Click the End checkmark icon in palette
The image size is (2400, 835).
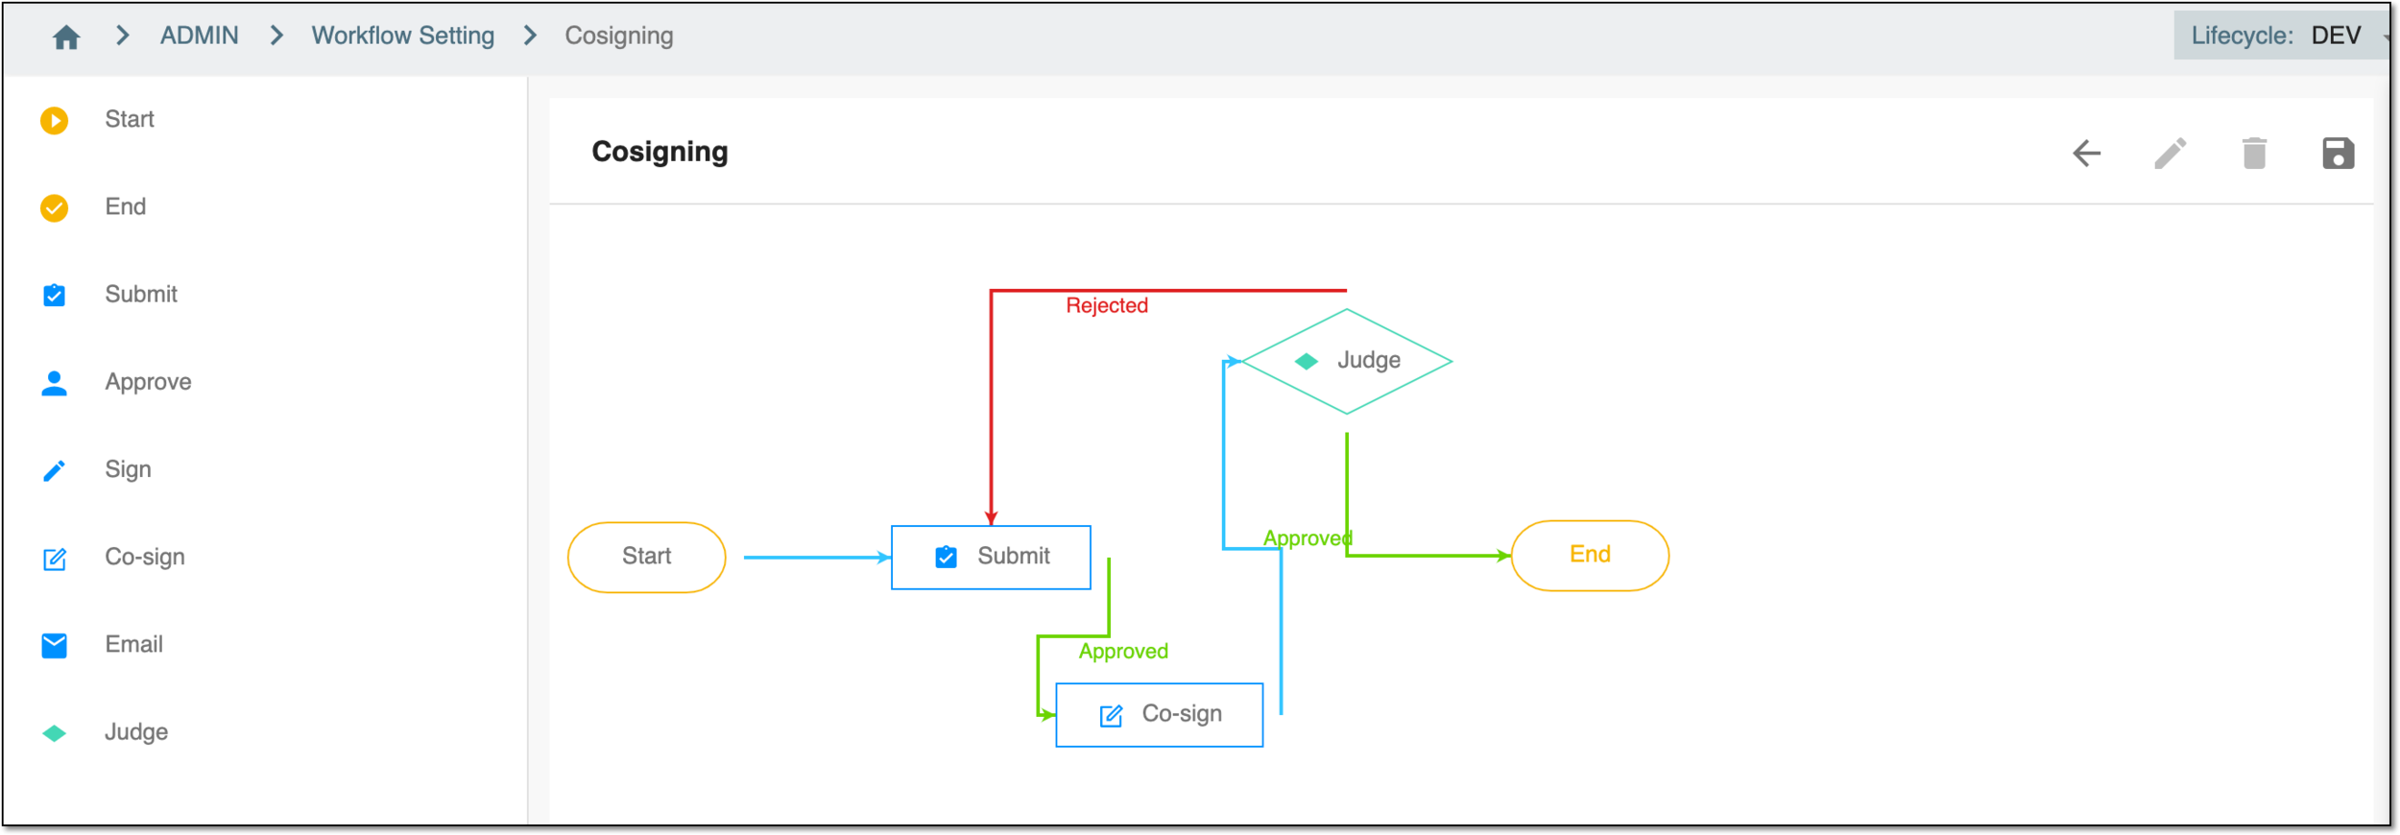55,207
